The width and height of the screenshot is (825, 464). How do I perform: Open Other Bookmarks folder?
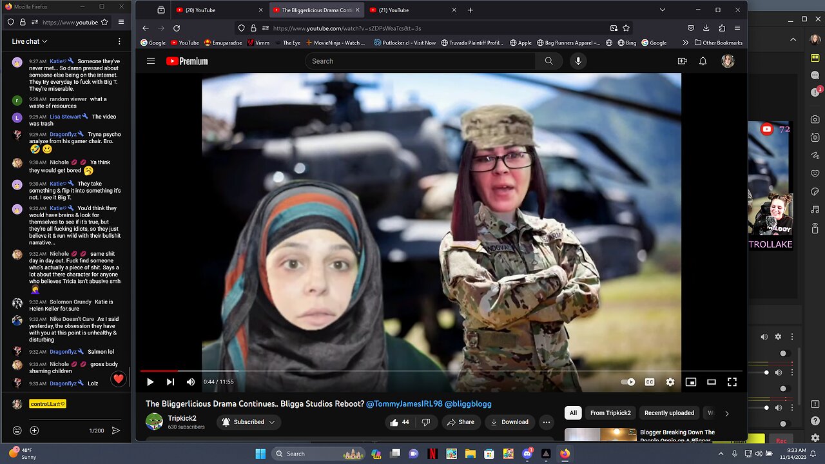coord(719,43)
